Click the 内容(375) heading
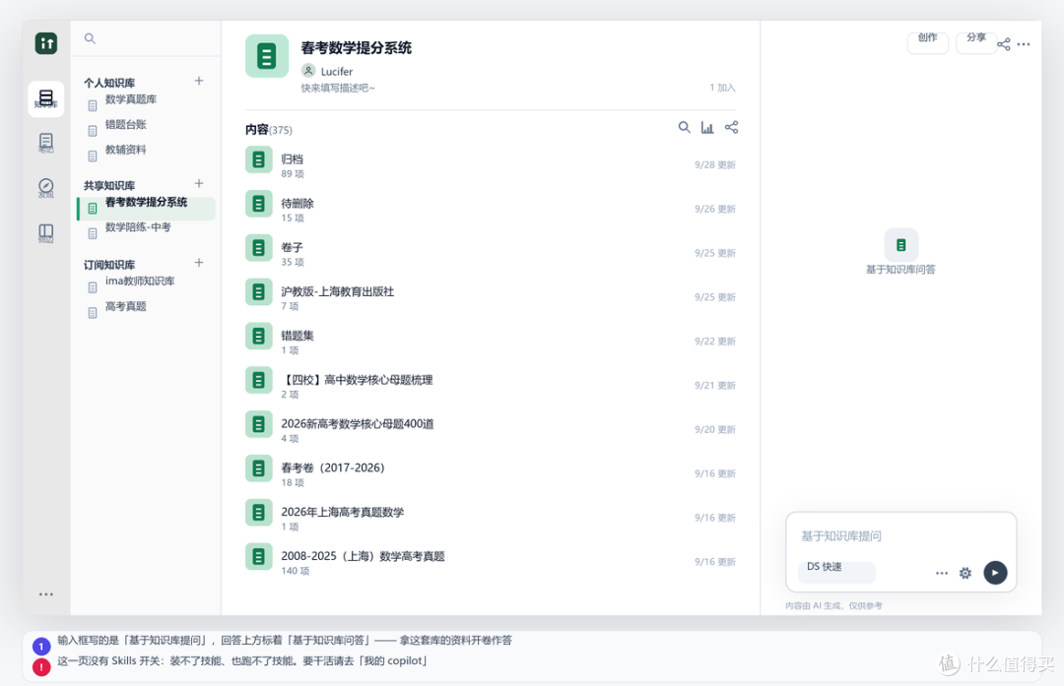The height and width of the screenshot is (686, 1064). pos(269,130)
